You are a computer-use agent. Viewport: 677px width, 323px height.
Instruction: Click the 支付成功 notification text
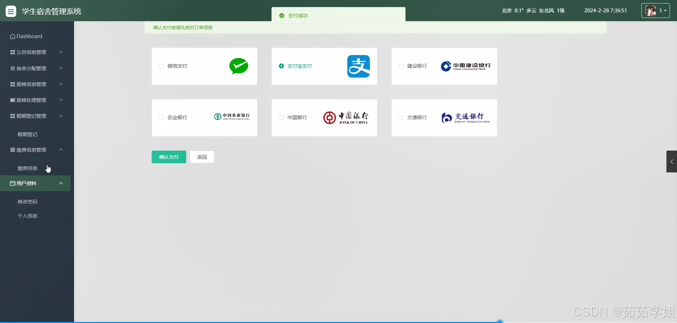tap(298, 16)
